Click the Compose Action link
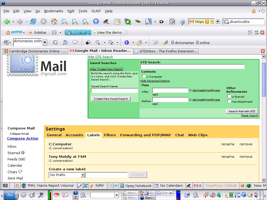 [x=23, y=139]
